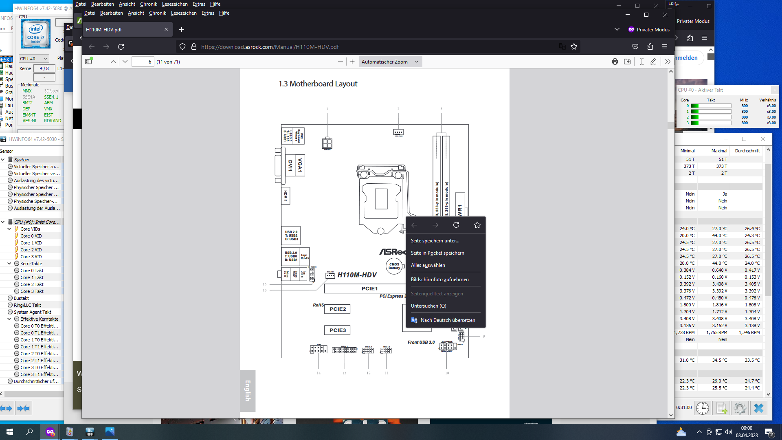Open the PDF annotation pen tool
Screen dimensions: 782x440
653,62
